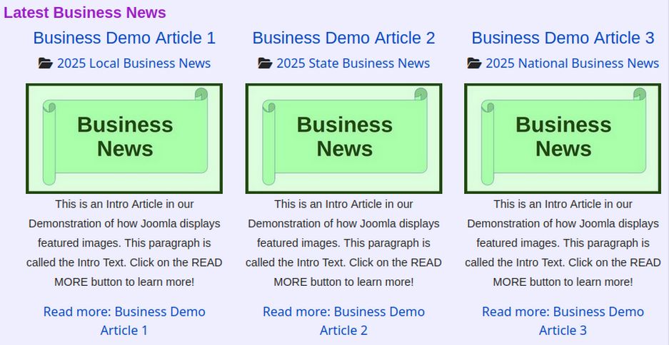Screen dimensions: 669x345
Task: Select Read more: Business Demo Article 1
Action: tap(124, 321)
